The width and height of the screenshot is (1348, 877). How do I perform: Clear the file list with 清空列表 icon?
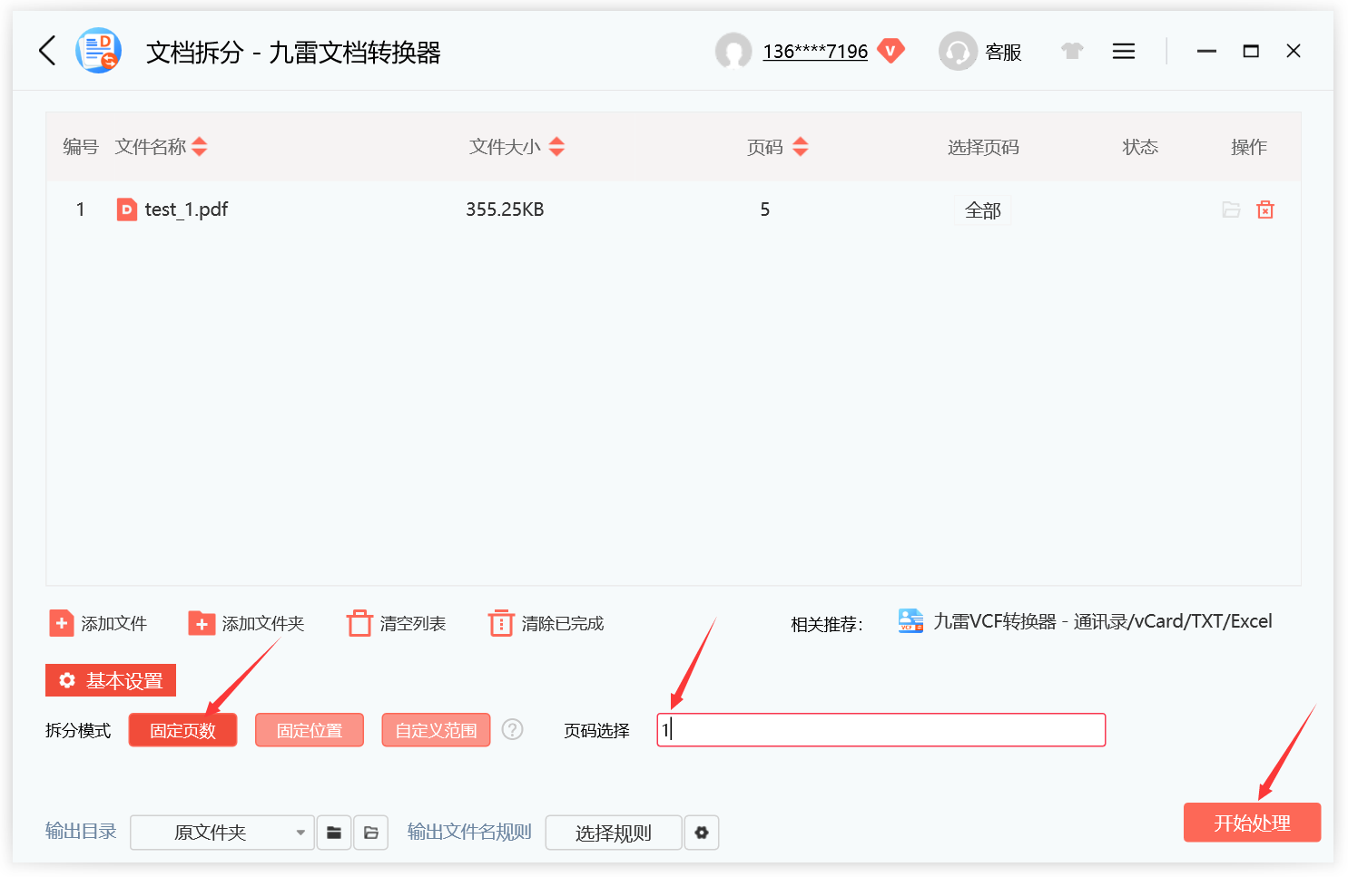pos(359,623)
